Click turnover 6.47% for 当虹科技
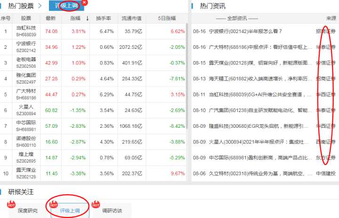 coord(106,31)
